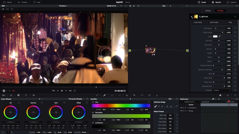Open the viewer zoom percentage dropdown
Screen dimensions: 239x134
(4, 6)
